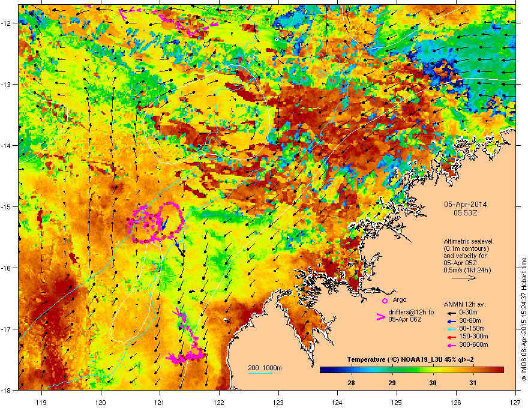
Task: Click the longitude axis label '120'
Action: pos(101,402)
